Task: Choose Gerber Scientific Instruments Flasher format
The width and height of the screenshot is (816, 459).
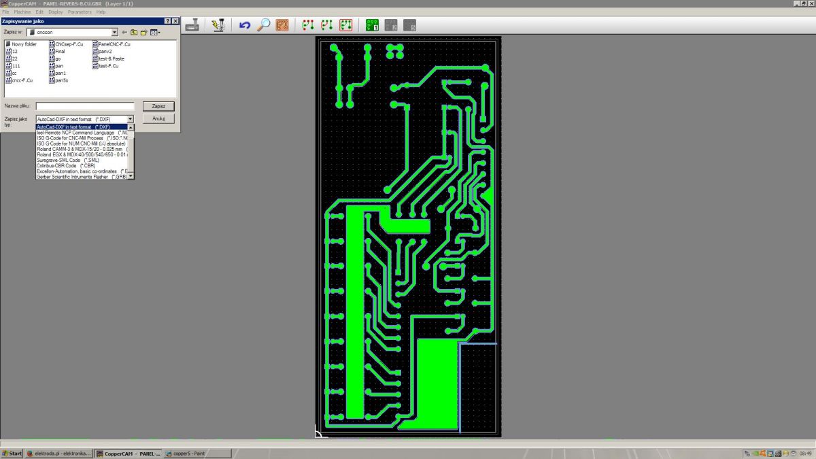Action: point(82,176)
